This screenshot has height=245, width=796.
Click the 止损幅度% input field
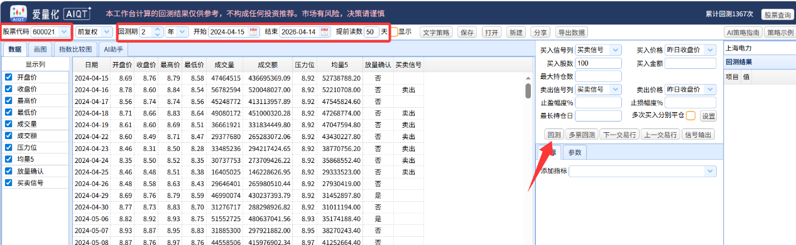click(690, 103)
